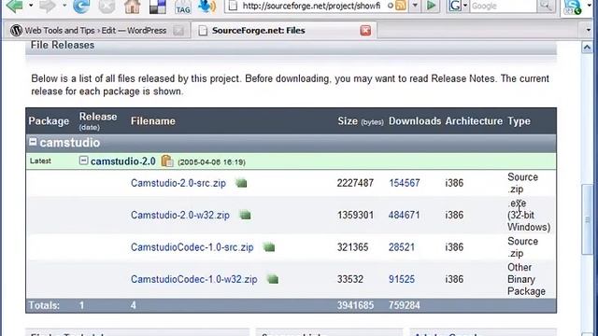
Task: Click the total size 3941685
Action: click(x=355, y=305)
